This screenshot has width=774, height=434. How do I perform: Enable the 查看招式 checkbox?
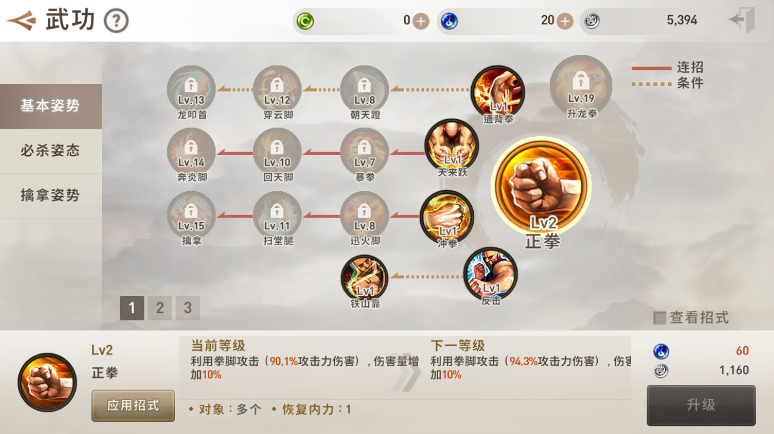point(660,318)
